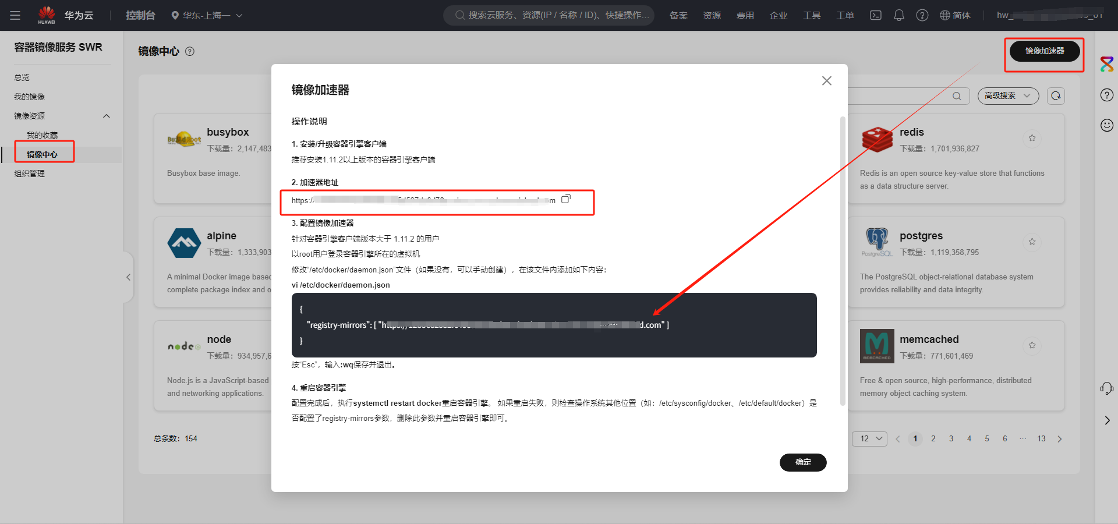Select 镜像中心 in the sidebar
The height and width of the screenshot is (524, 1118).
[43, 154]
